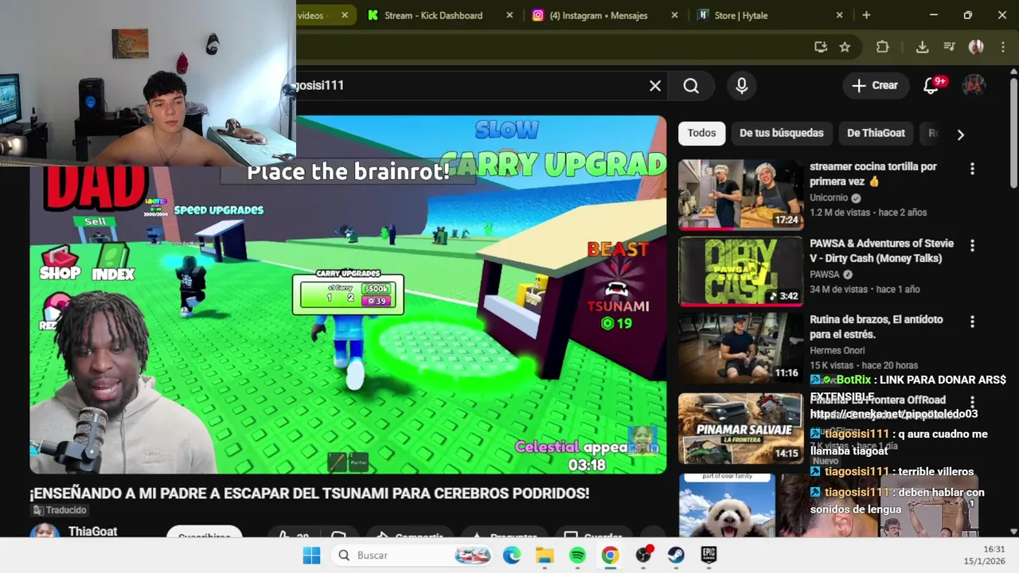
Task: Open a new browser tab with plus
Action: 866,15
